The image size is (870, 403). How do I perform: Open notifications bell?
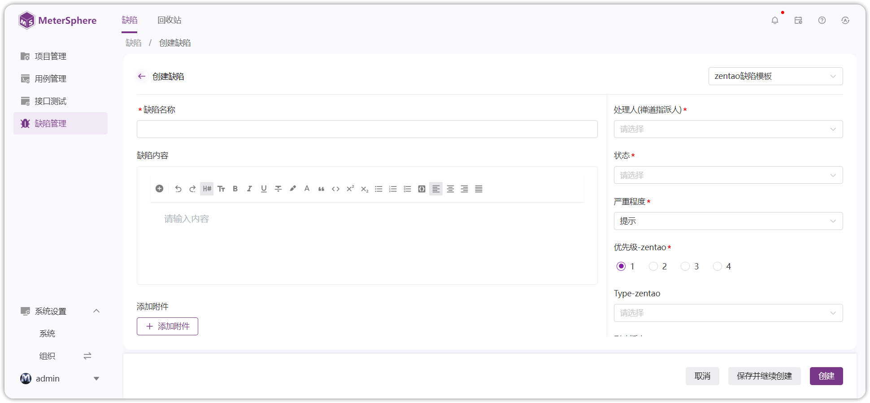pos(775,20)
